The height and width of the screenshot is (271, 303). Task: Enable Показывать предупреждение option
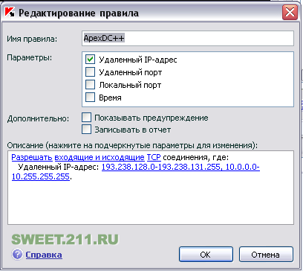pos(86,118)
